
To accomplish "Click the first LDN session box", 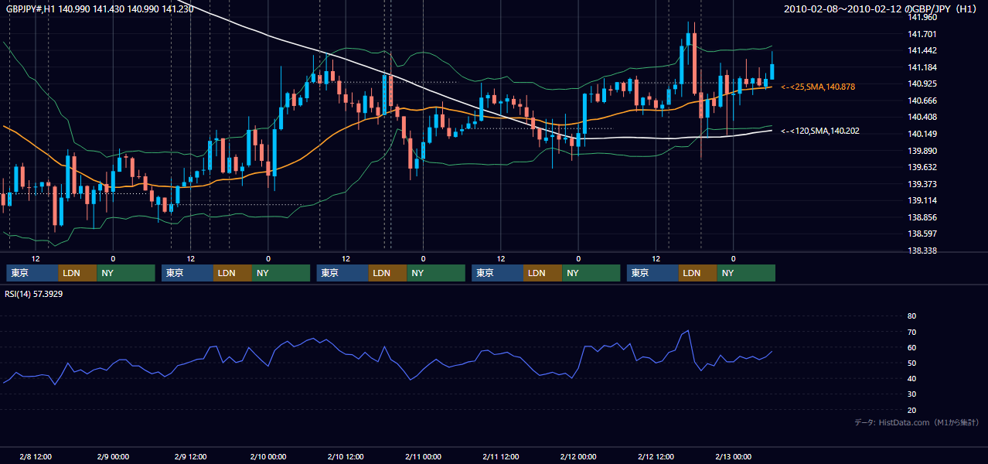I will point(78,273).
